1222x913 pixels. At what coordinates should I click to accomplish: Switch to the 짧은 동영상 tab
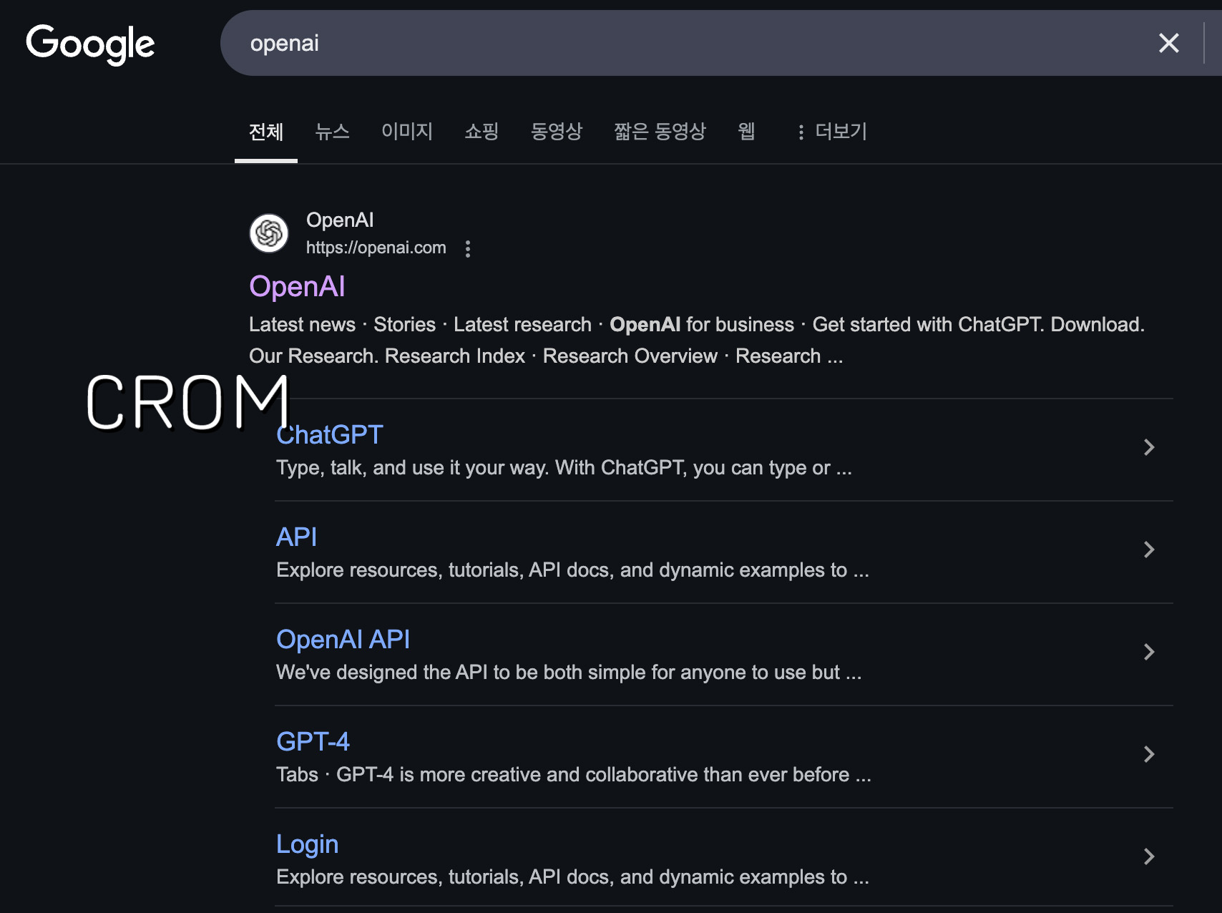[660, 132]
